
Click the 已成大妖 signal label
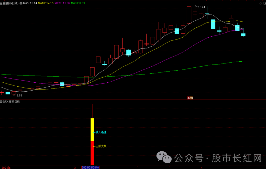[x=101, y=146]
